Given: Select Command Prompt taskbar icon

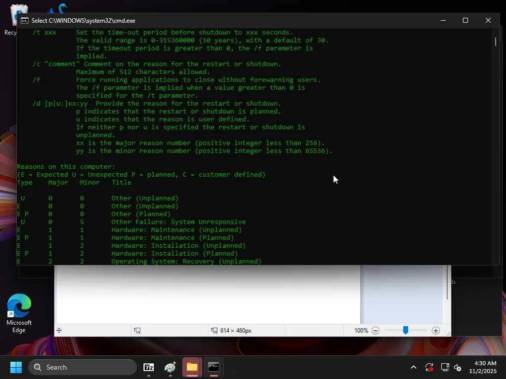Looking at the screenshot, I should [213, 367].
